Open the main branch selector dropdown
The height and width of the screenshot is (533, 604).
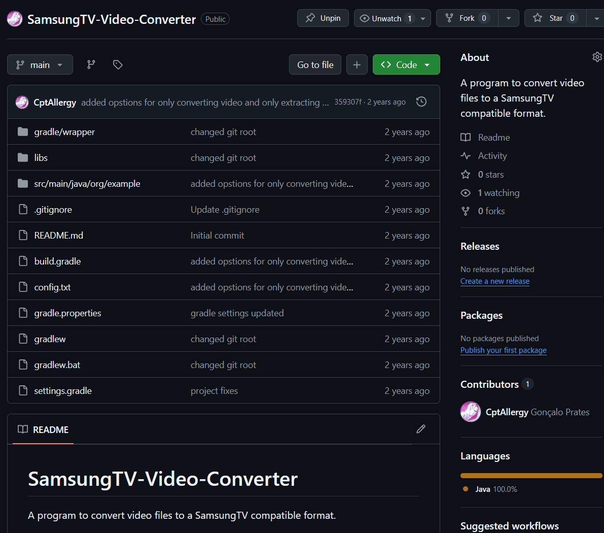40,64
